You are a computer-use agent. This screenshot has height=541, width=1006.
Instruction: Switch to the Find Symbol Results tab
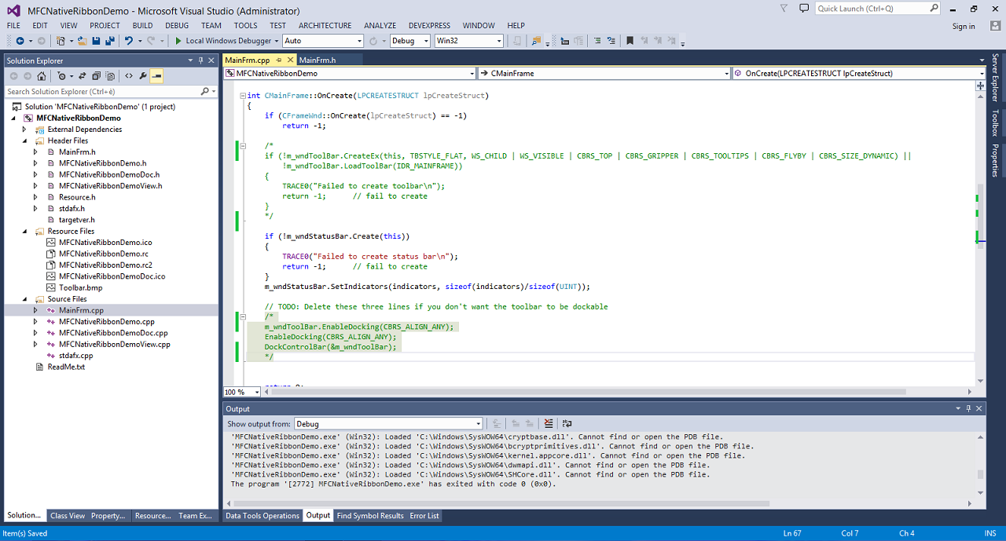pos(370,516)
